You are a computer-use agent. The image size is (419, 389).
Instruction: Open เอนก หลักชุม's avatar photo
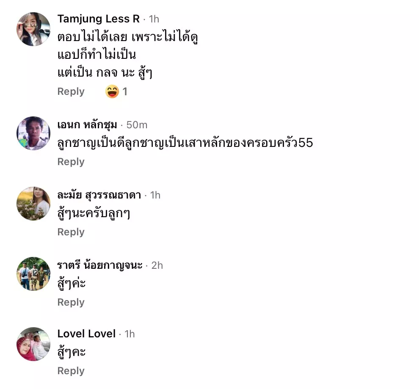33,133
